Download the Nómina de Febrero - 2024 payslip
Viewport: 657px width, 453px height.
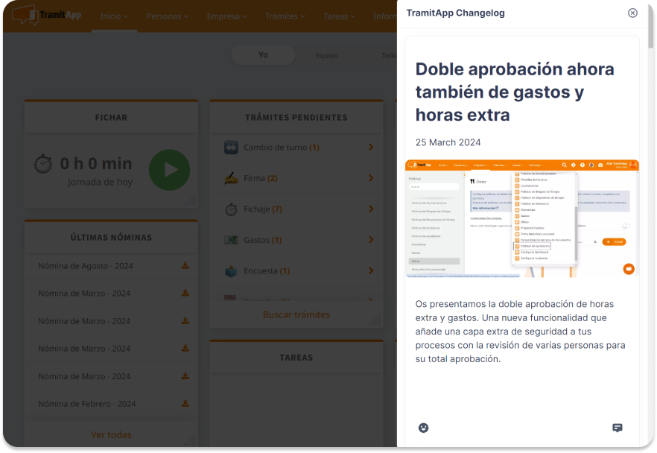[x=185, y=404]
